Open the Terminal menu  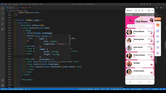pos(35,4)
